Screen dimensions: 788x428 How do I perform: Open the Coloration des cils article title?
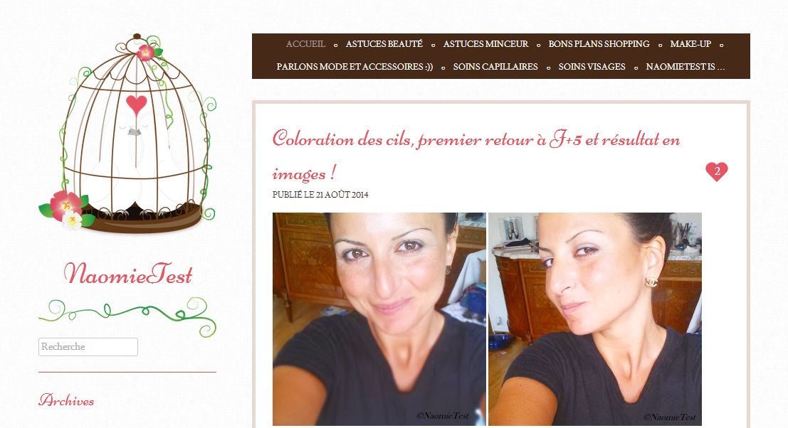(x=476, y=156)
